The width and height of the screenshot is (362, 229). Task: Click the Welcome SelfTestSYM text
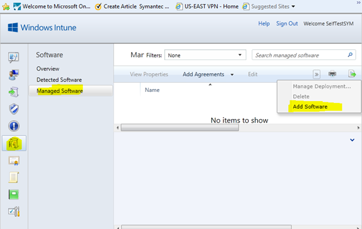[x=328, y=24]
